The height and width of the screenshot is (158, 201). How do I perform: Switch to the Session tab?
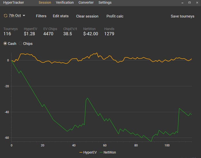[45, 3]
